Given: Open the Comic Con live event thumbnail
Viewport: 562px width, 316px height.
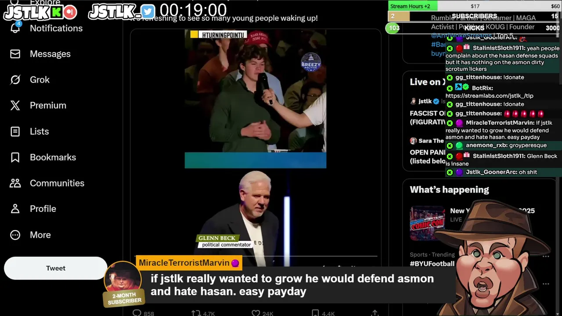Looking at the screenshot, I should point(427,223).
